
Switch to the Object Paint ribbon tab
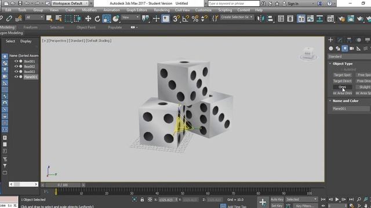86,27
